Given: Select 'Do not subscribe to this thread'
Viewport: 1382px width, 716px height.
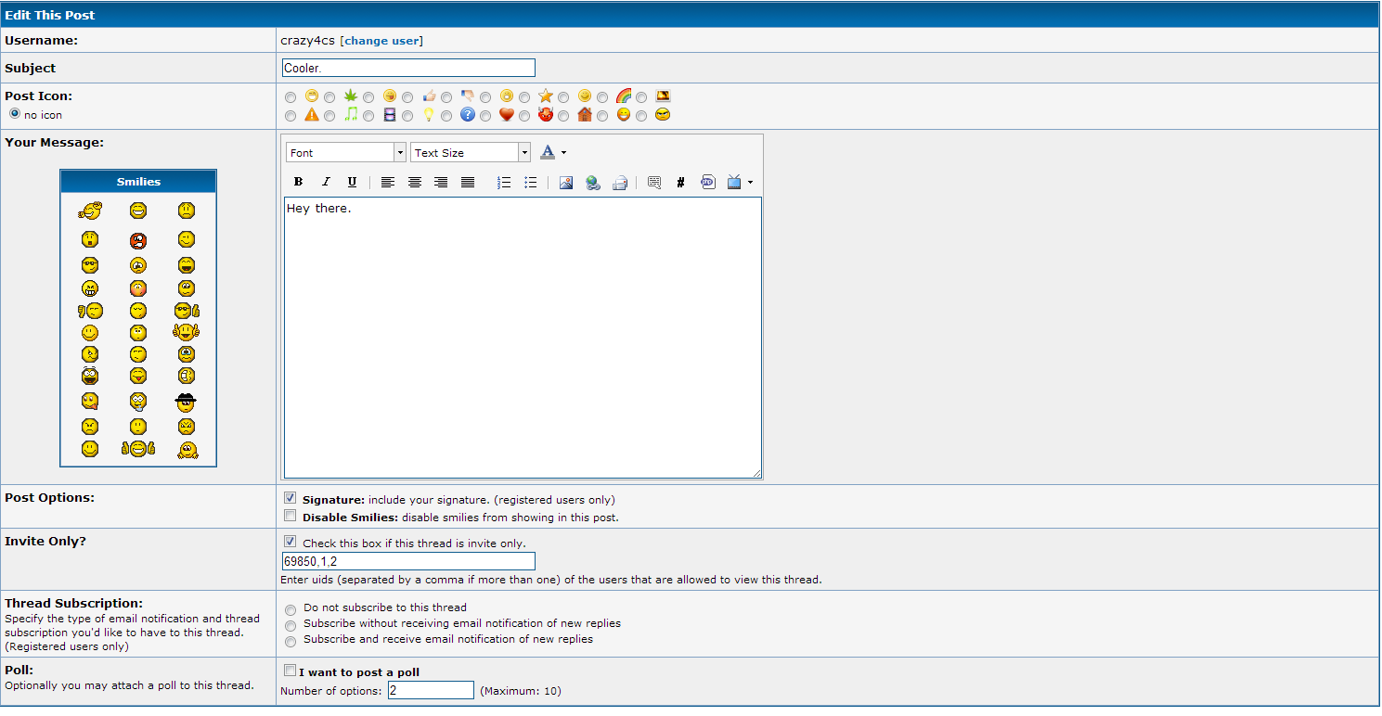Looking at the screenshot, I should point(291,609).
